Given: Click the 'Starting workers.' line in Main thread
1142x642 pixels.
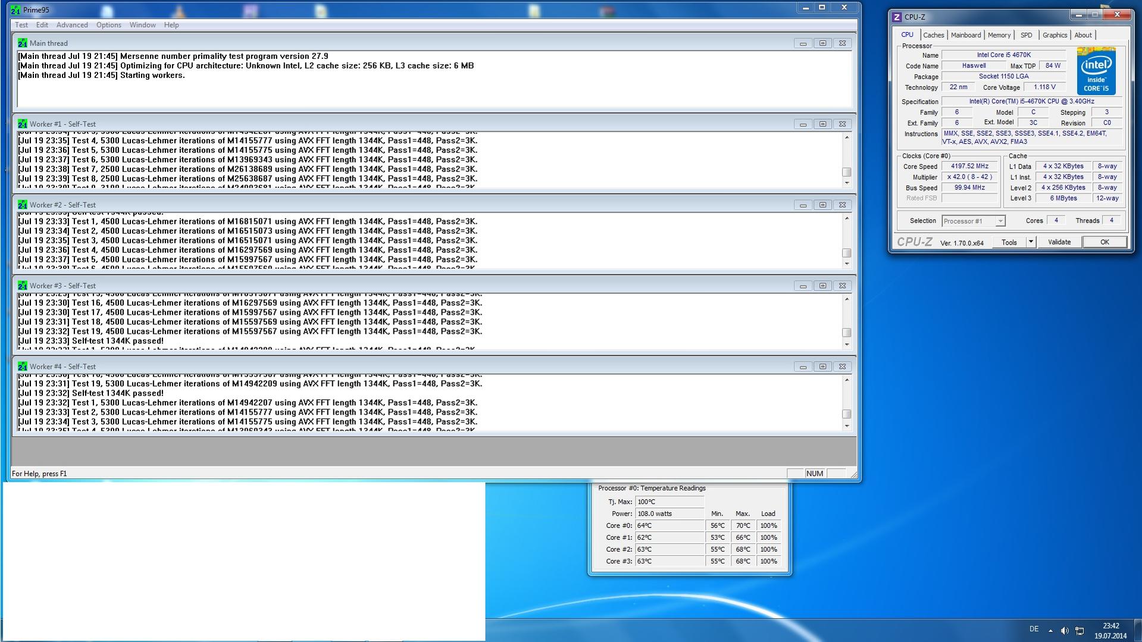Looking at the screenshot, I should [101, 75].
